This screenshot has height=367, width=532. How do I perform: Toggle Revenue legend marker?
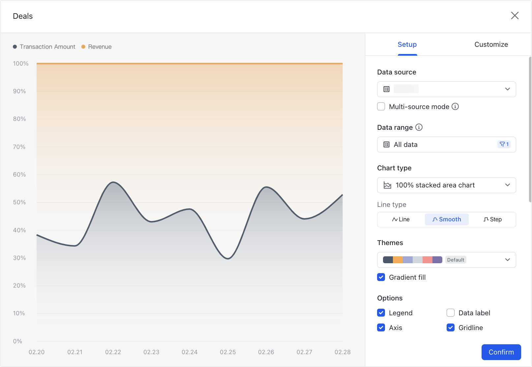(x=83, y=47)
